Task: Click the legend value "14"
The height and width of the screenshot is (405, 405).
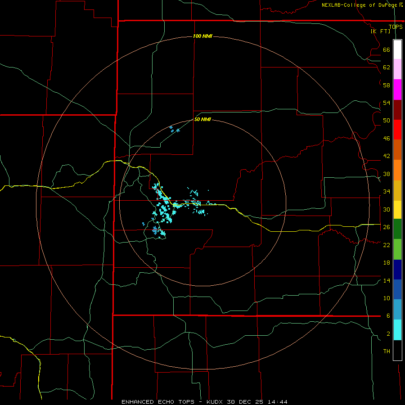Action: coord(387,280)
